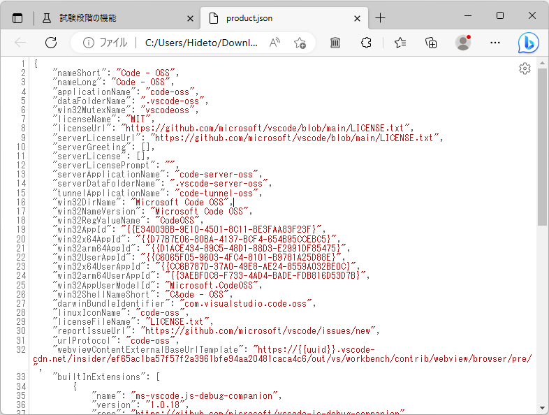This screenshot has height=415, width=549.
Task: Click the "CodeOSS" win32RegValueName value
Action: click(x=177, y=220)
